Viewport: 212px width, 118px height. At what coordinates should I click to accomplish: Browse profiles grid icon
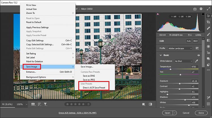(x=197, y=48)
